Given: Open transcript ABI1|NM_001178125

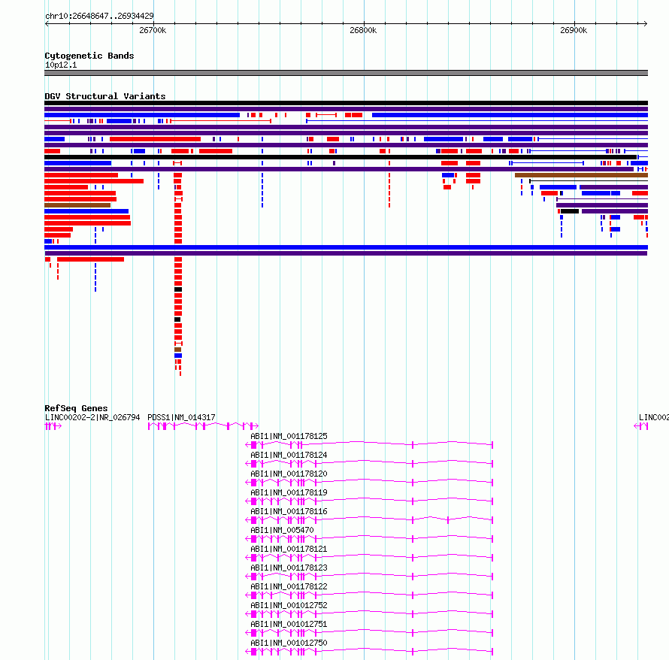Looking at the screenshot, I should pyautogui.click(x=289, y=436).
